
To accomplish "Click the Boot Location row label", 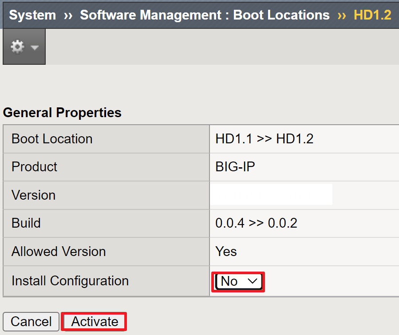I will (x=52, y=139).
